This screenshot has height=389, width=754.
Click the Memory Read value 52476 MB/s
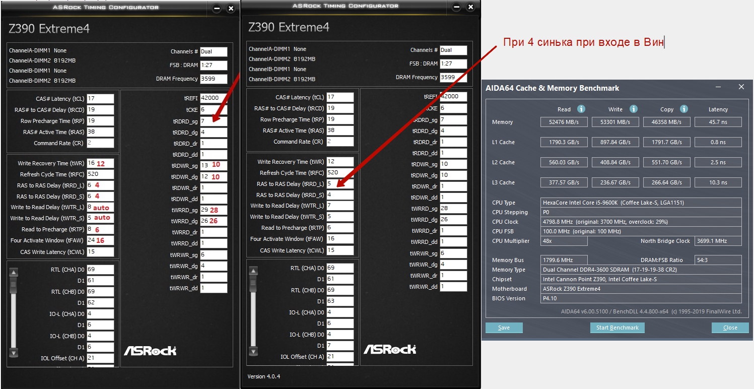click(x=564, y=122)
